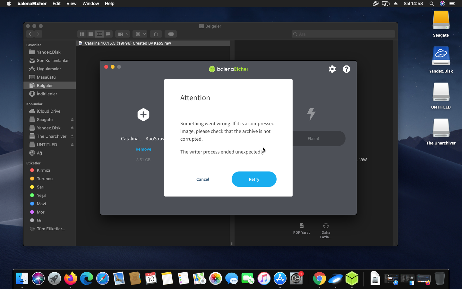Open the balenaEtcher menu
This screenshot has width=462, height=289.
click(32, 4)
